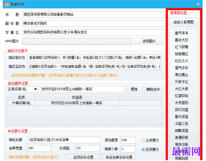
Task: Click the 选择图片 button
Action: (x=149, y=41)
